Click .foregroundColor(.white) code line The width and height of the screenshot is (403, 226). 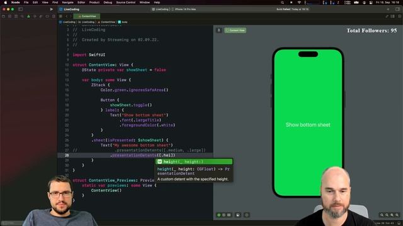coord(147,125)
